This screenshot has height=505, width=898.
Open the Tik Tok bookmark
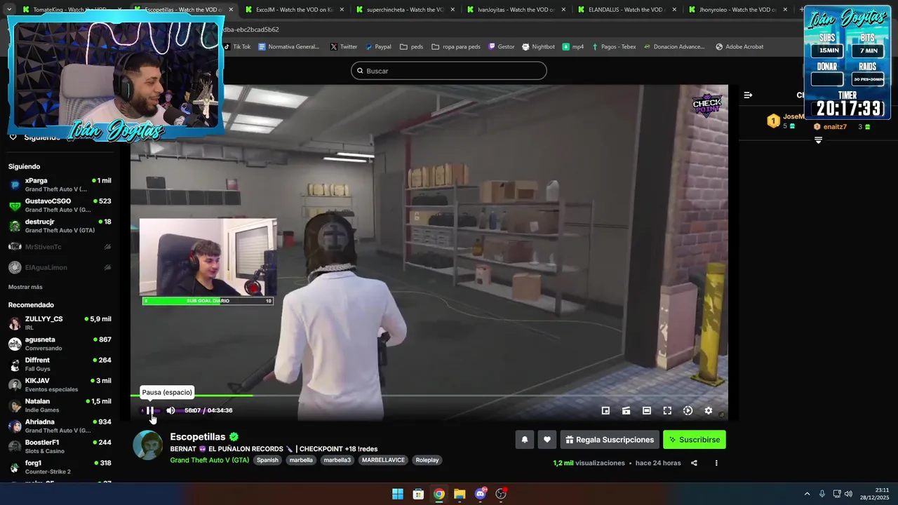(x=236, y=47)
